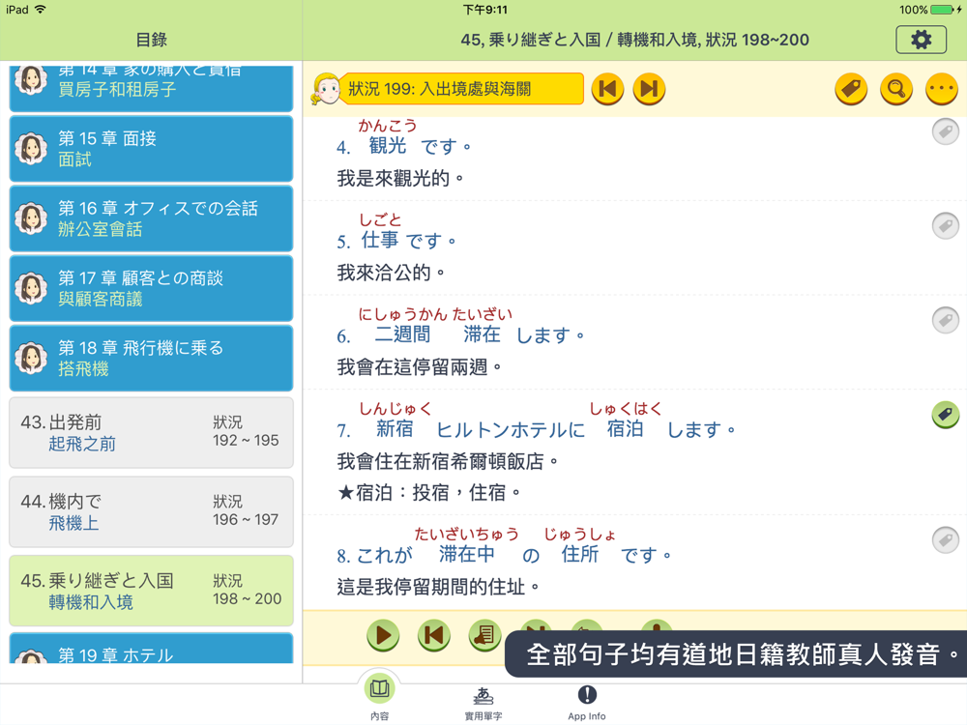Open bookmarks list with orange tag icon
The image size is (967, 725).
[x=851, y=89]
